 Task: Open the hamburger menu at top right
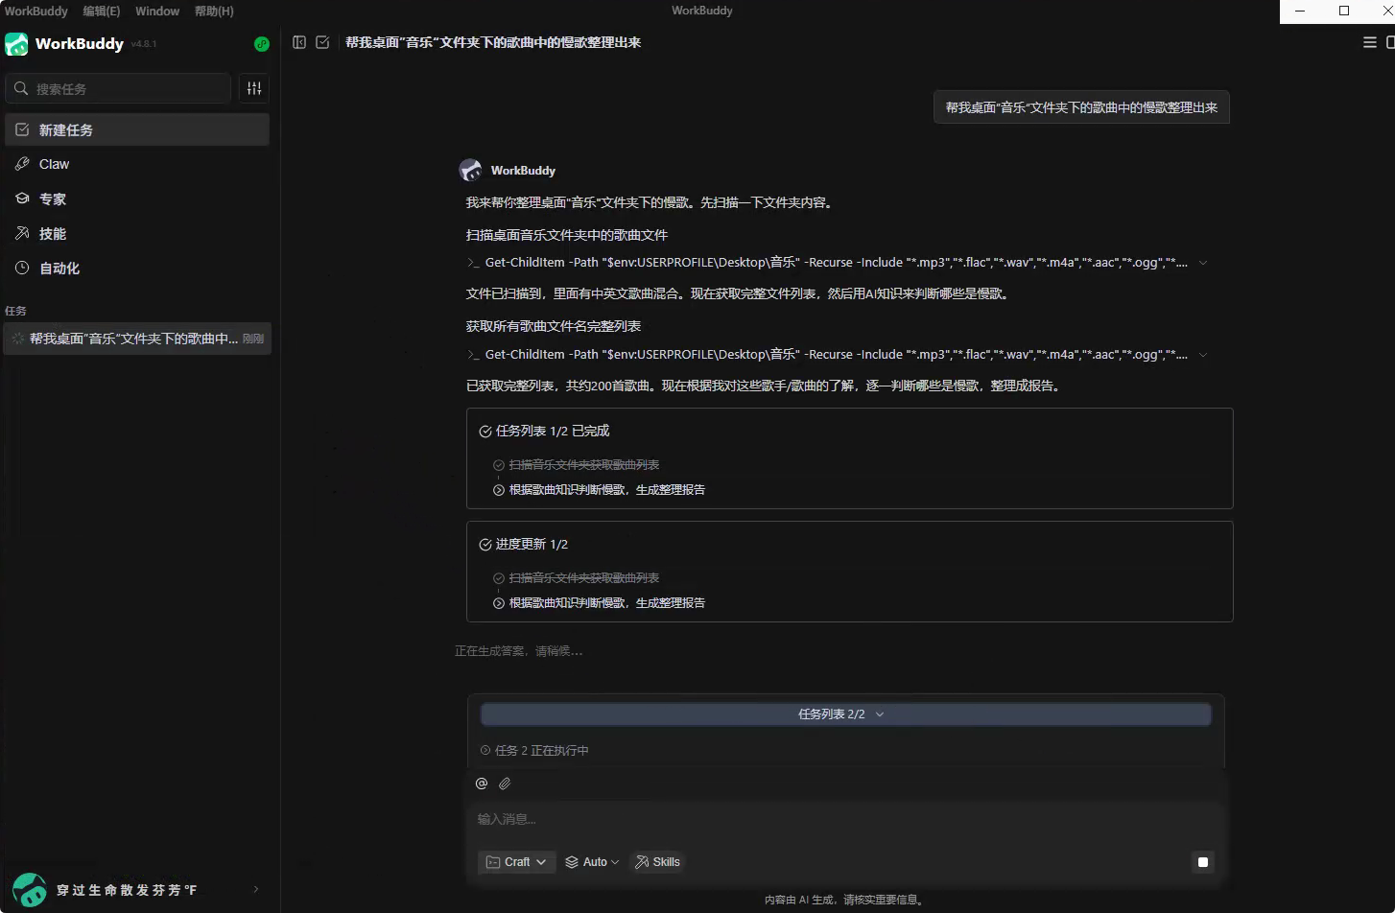[1370, 42]
